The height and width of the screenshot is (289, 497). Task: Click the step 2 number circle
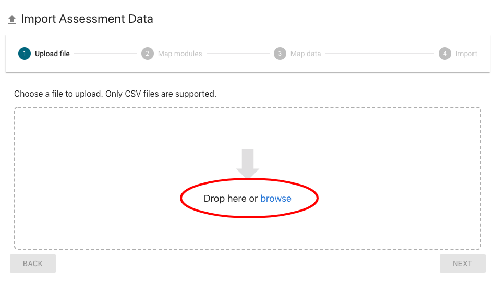(x=148, y=54)
